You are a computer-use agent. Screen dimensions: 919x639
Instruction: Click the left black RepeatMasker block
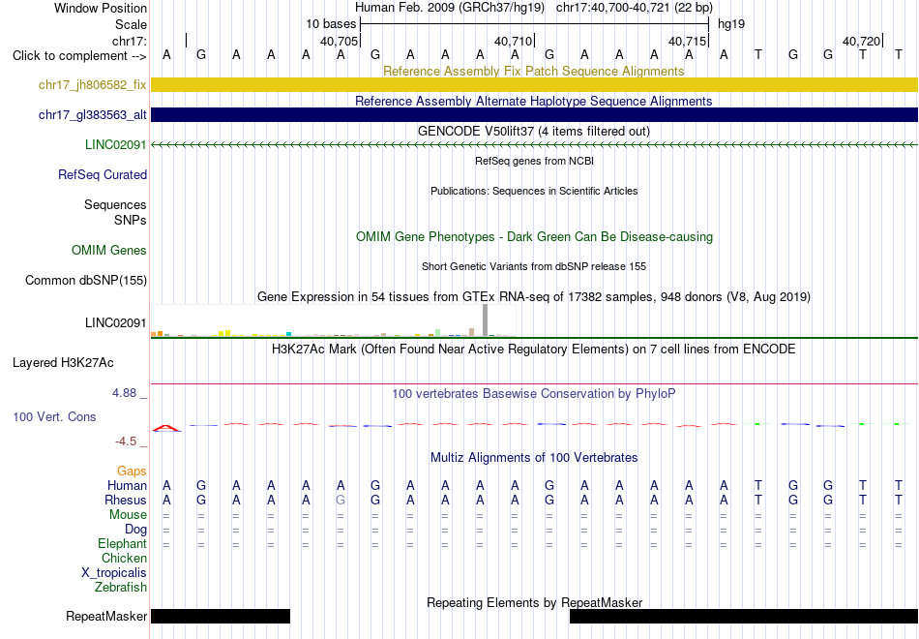tap(221, 616)
